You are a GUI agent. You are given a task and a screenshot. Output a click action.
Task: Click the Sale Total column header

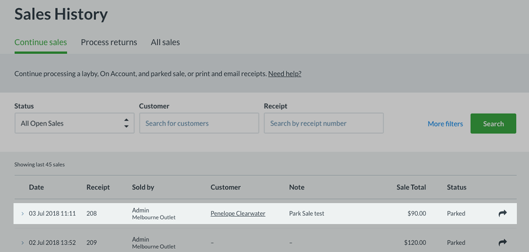[411, 187]
